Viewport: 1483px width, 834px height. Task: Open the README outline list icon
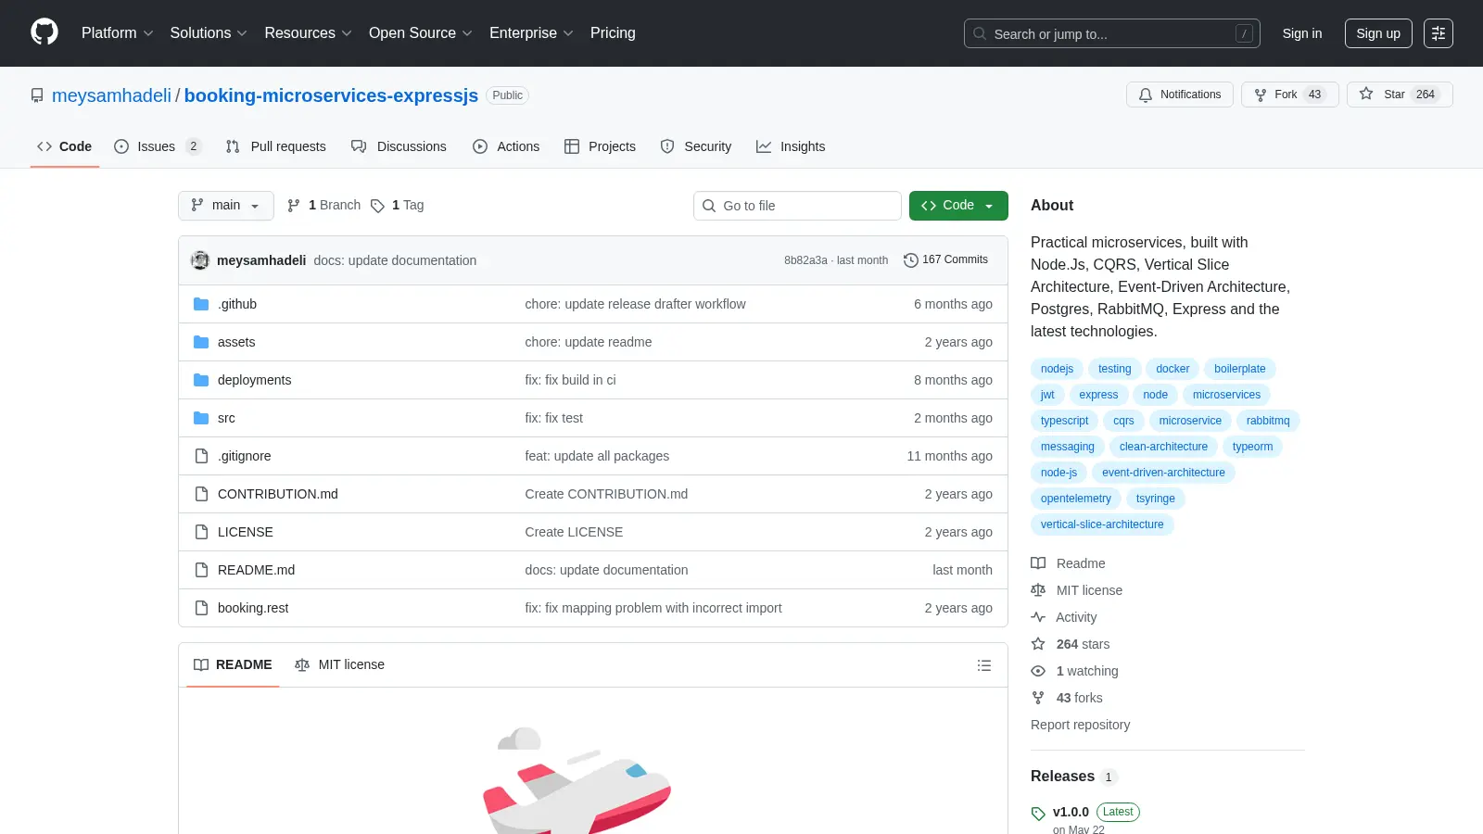[x=984, y=665]
